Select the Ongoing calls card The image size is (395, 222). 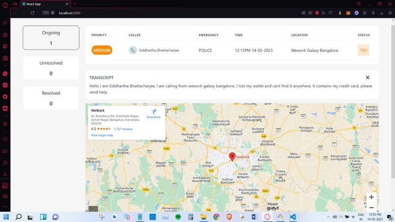tap(51, 38)
